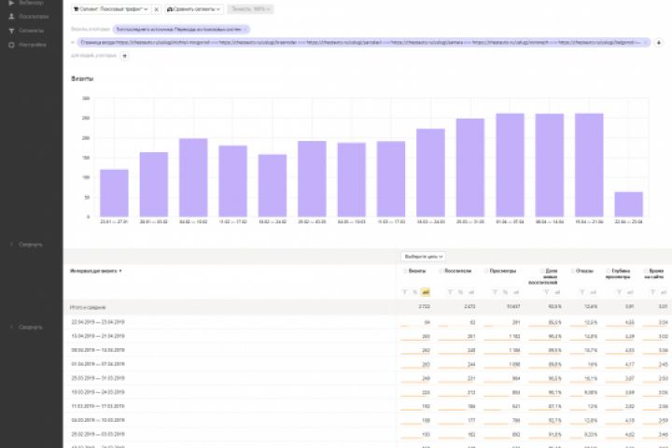Sort table by Визиты column header
The height and width of the screenshot is (448, 672).
point(417,271)
